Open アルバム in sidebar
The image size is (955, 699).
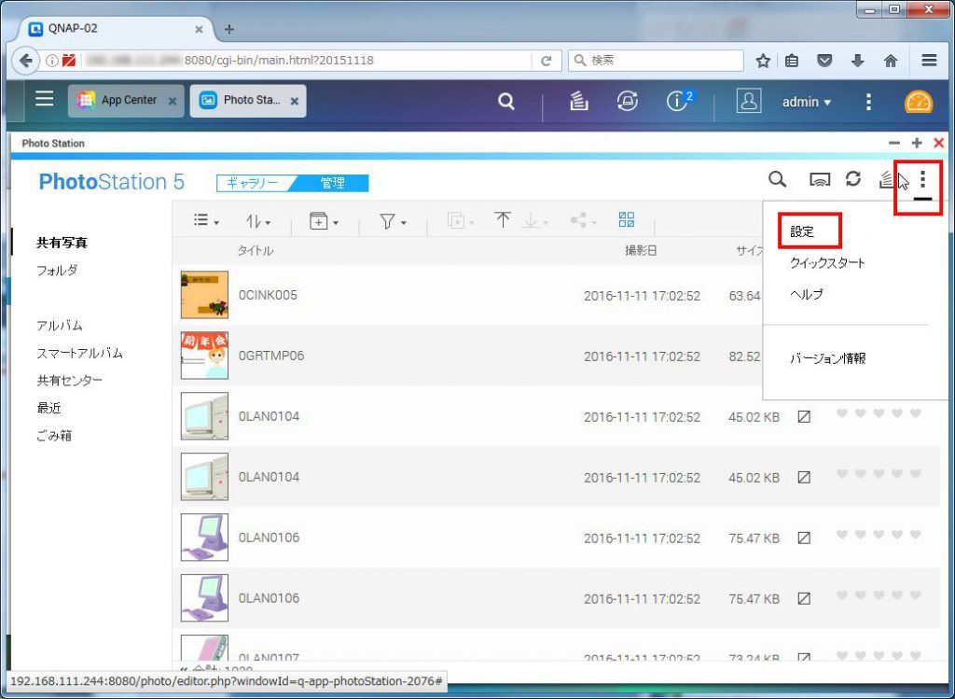pyautogui.click(x=60, y=326)
